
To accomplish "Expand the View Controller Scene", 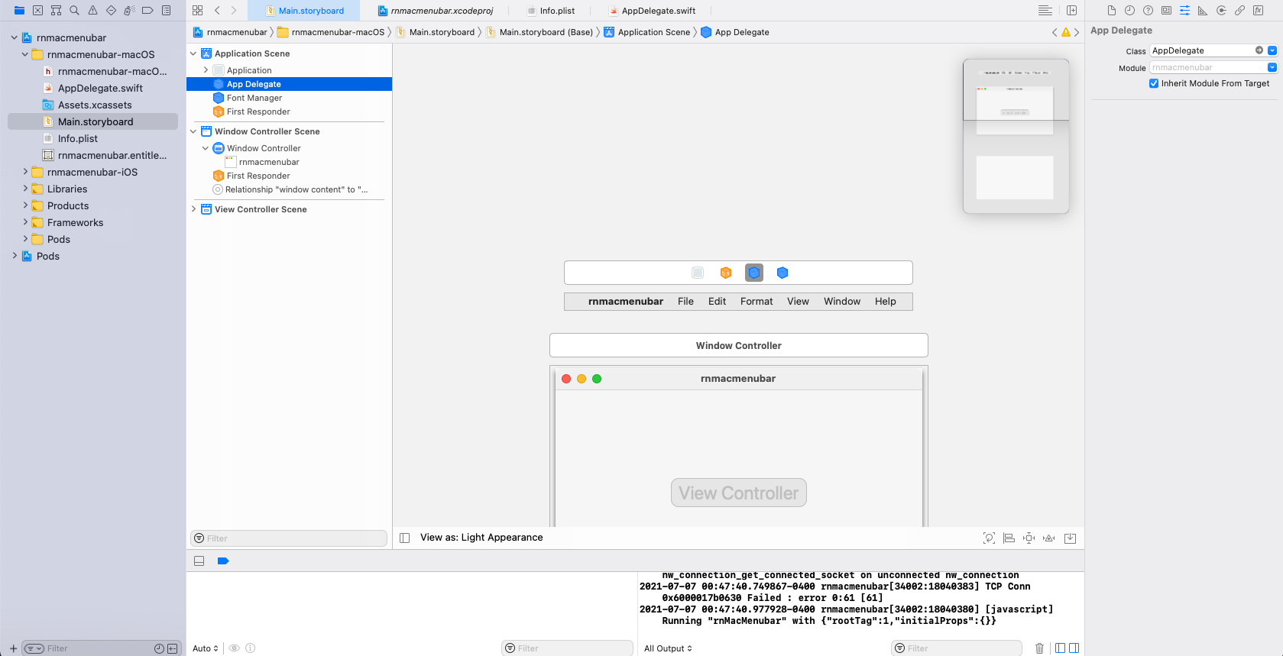I will coord(193,209).
